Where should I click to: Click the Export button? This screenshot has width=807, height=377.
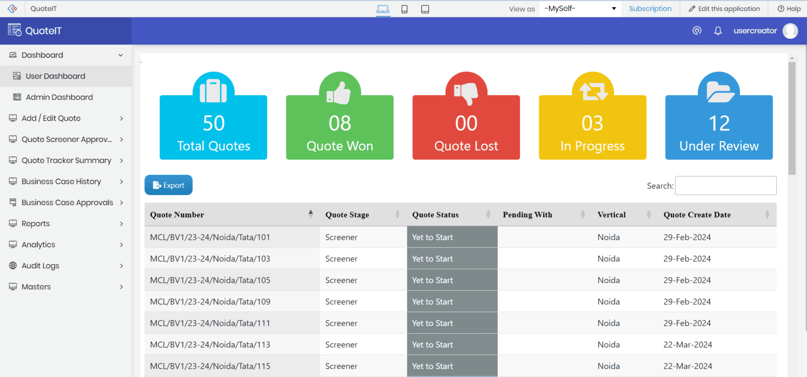(168, 185)
